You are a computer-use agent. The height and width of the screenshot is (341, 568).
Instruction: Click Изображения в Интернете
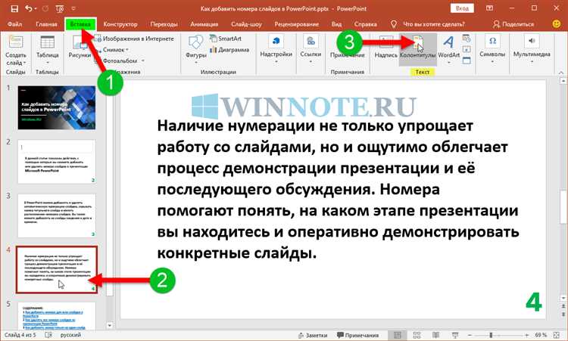point(134,39)
